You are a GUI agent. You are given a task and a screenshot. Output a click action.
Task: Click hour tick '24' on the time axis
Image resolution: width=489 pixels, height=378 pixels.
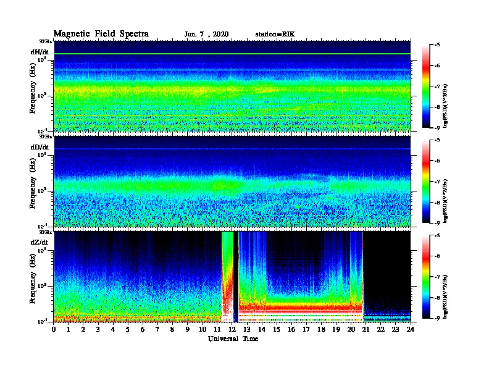tap(411, 330)
